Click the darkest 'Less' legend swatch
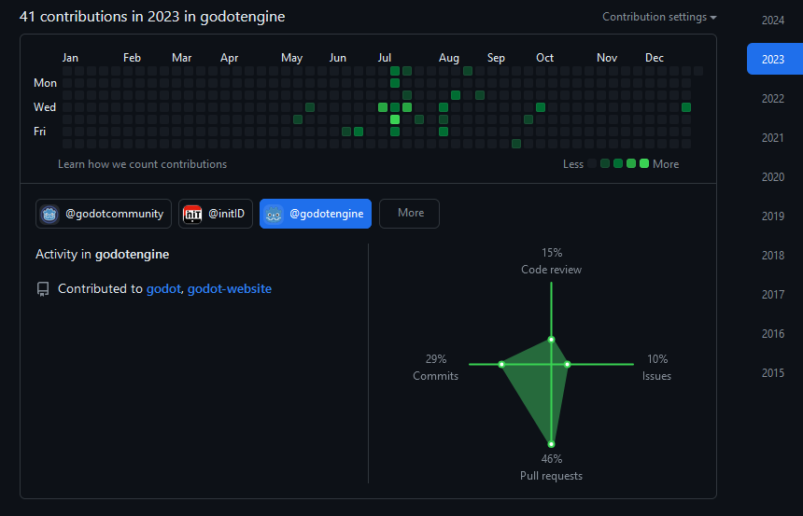The width and height of the screenshot is (803, 516). (x=592, y=164)
